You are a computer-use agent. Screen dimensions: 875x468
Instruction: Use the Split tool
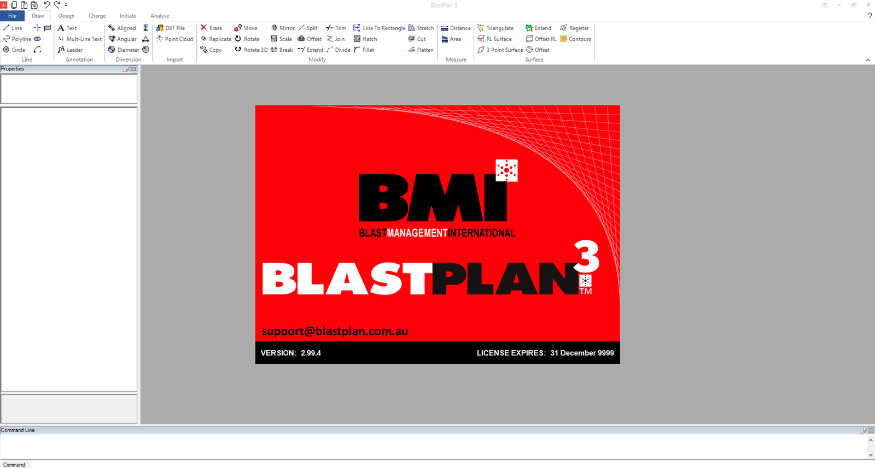tap(308, 28)
